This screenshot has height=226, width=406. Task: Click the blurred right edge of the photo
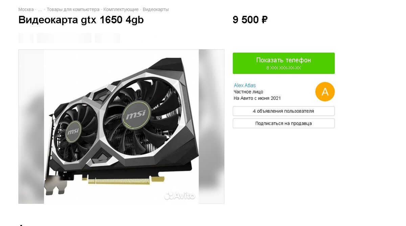[x=211, y=126]
